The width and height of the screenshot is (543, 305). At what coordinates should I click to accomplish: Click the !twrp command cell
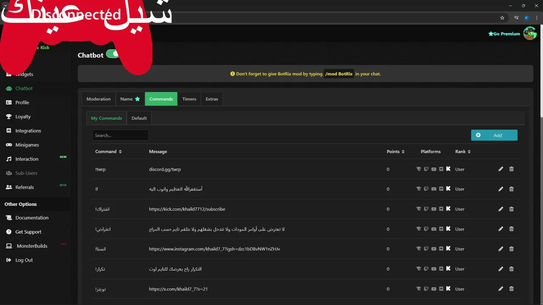tap(101, 169)
